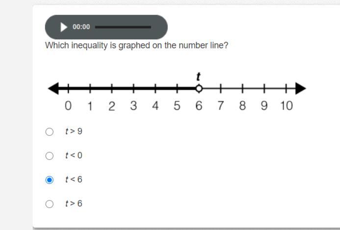
Task: Pick the t > 6 radio option
Action: tap(50, 204)
